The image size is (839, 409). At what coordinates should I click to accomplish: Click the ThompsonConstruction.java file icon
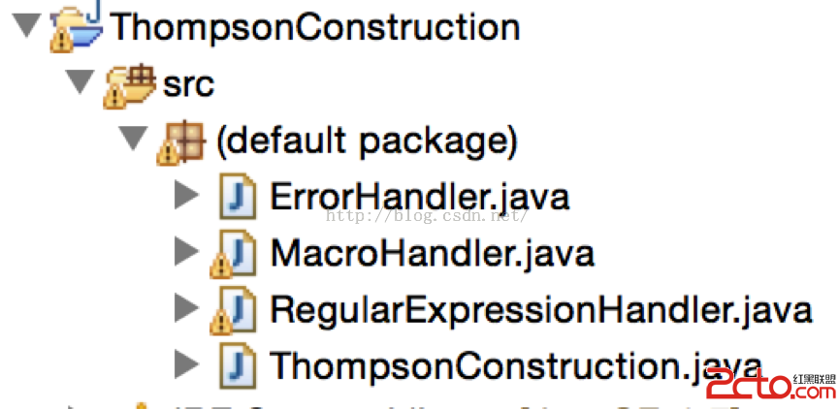(238, 365)
